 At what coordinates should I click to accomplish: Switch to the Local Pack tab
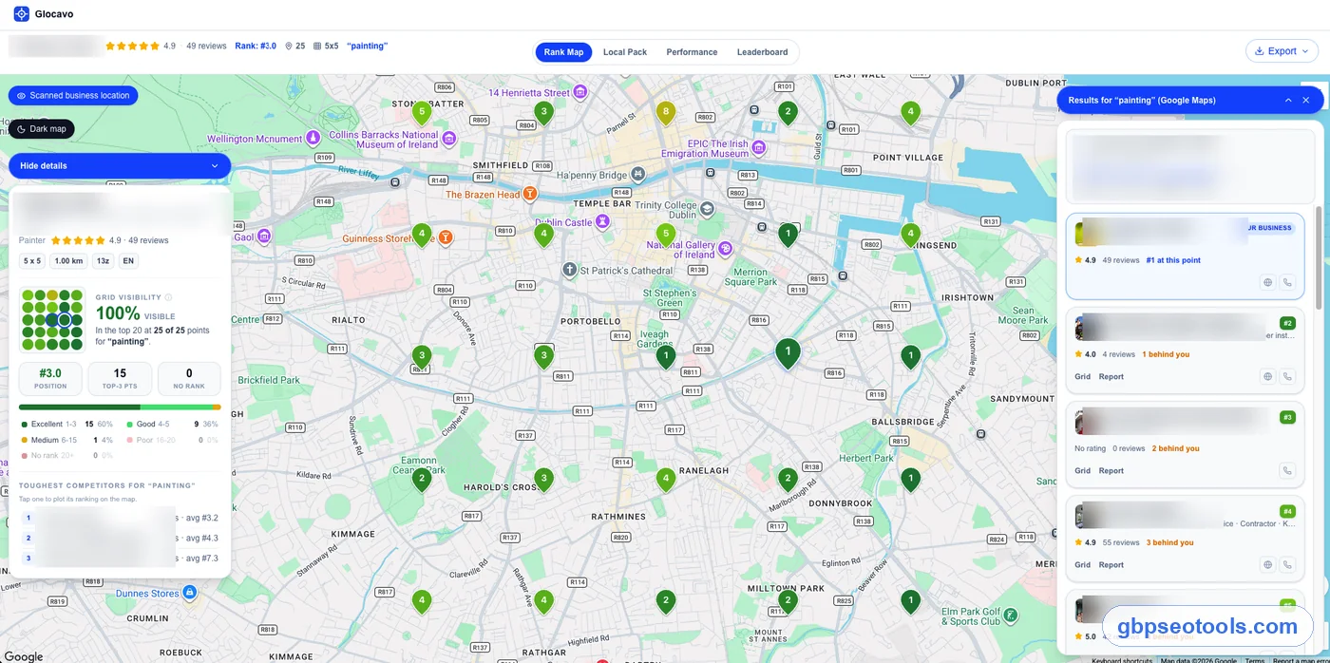(625, 52)
